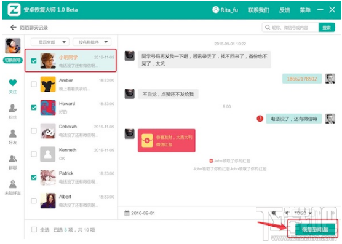Click Kenneth's gray placeholder avatar
Screen dimensions: 342x244
[x=48, y=154]
